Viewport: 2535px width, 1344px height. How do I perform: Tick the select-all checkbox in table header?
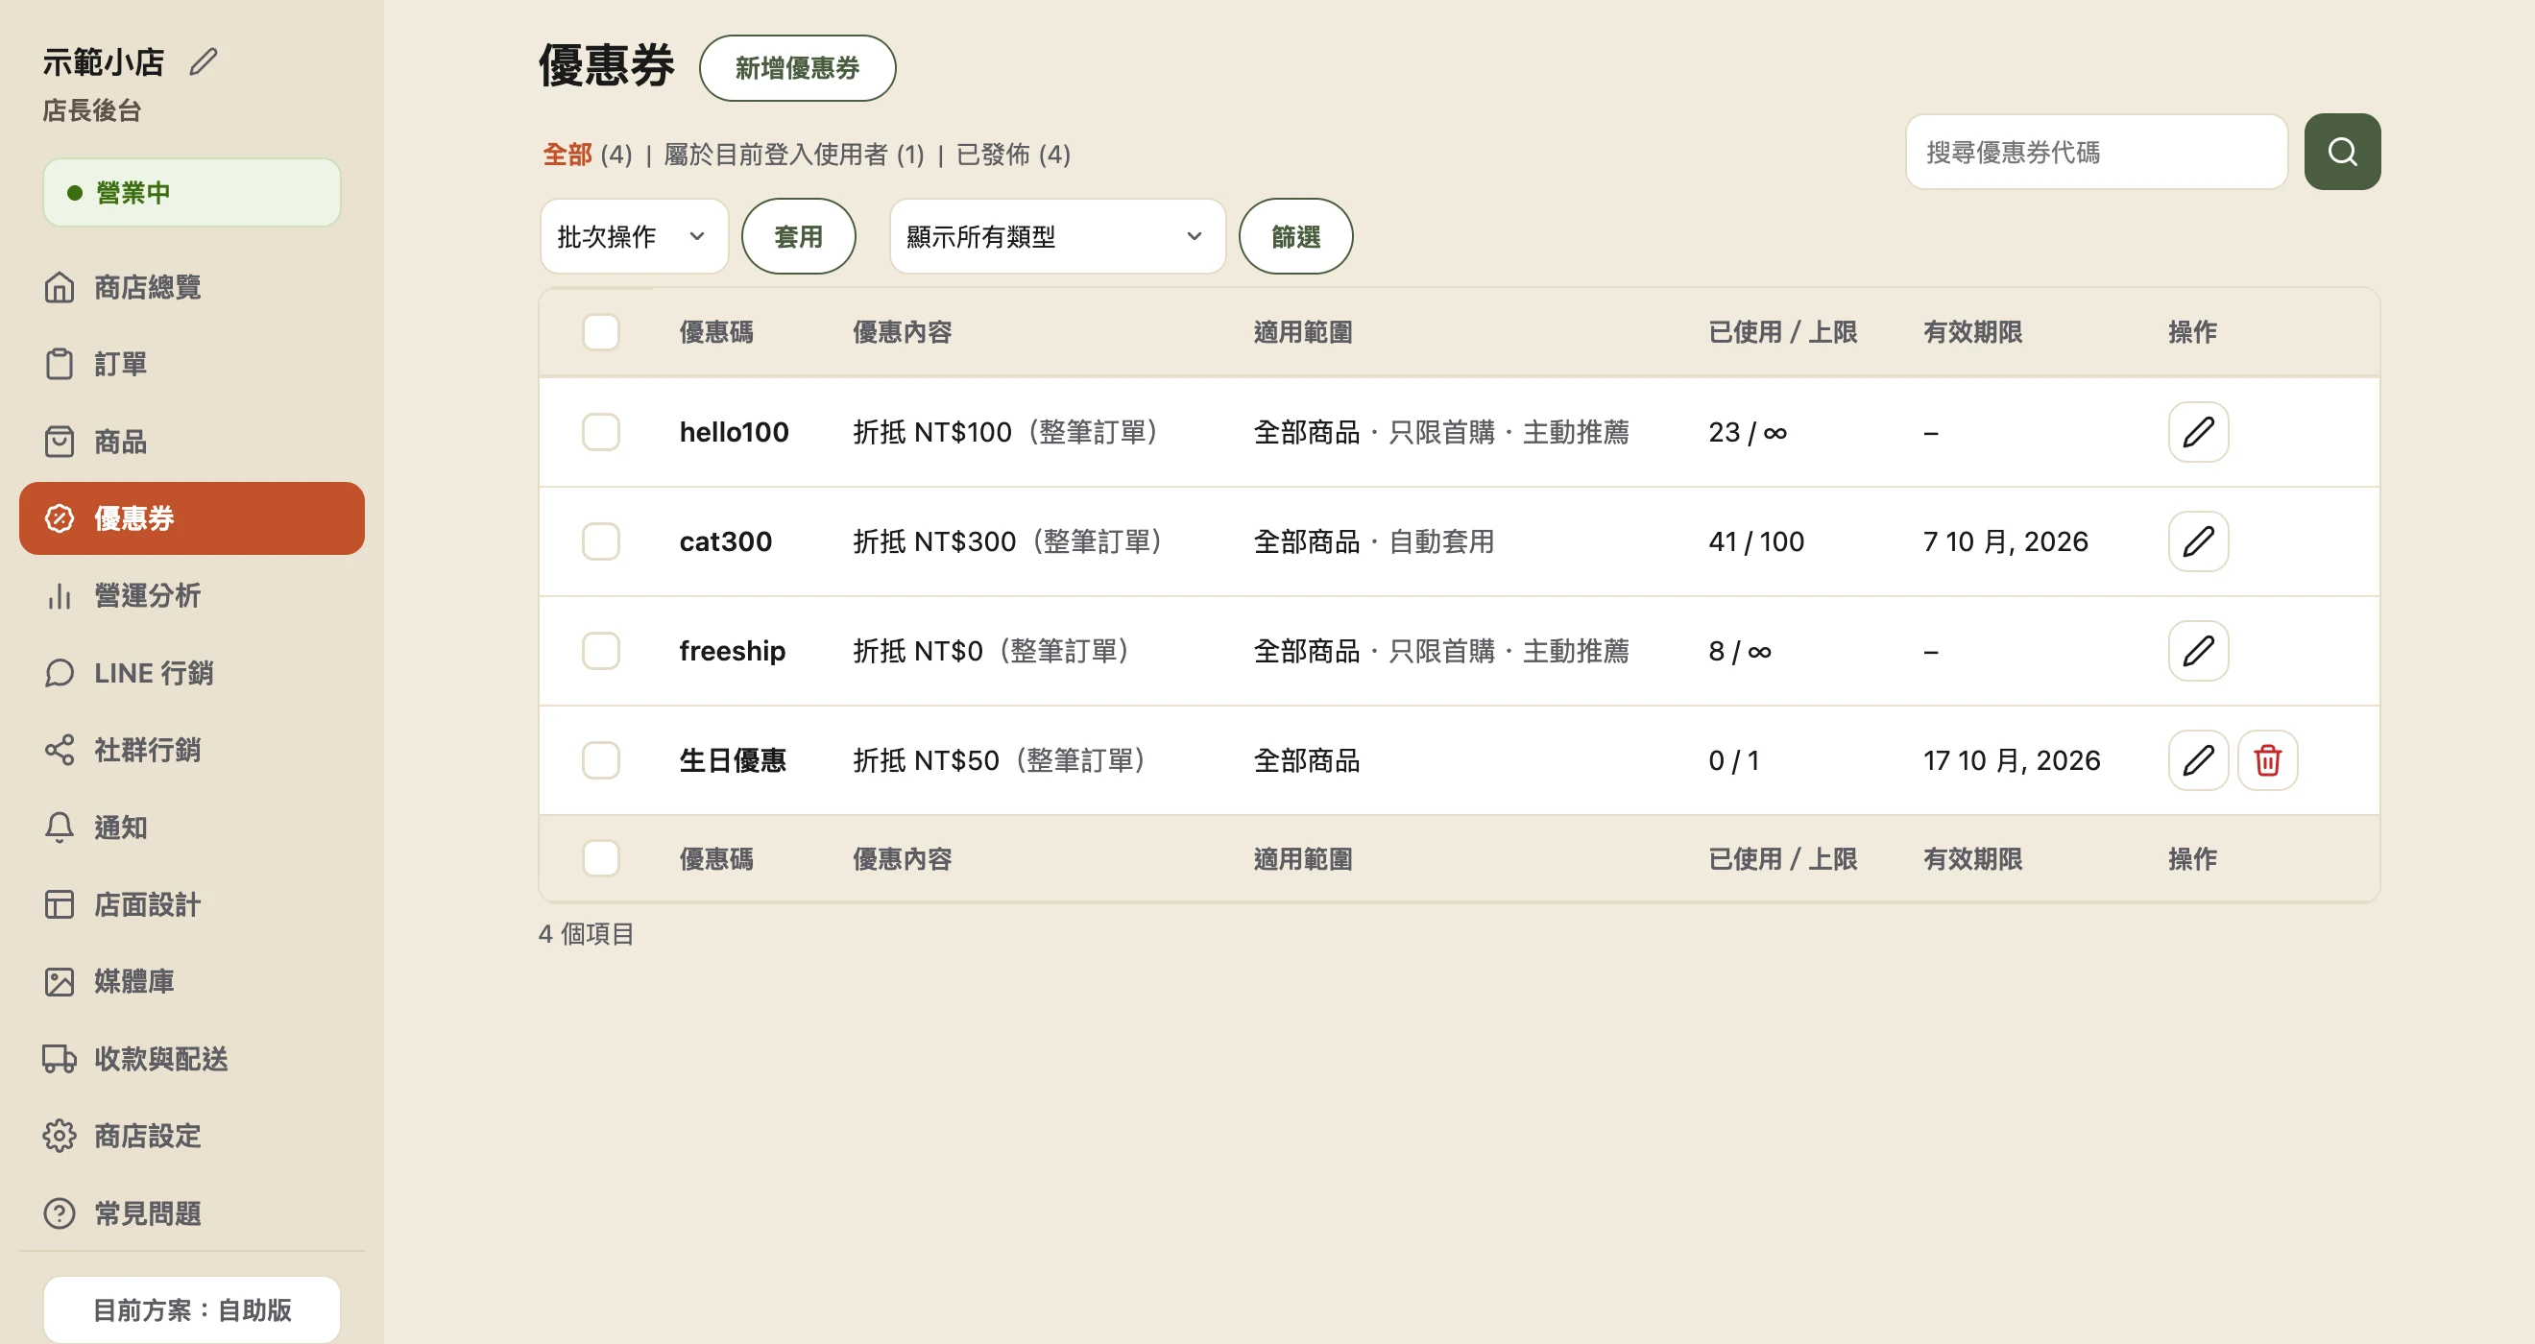pyautogui.click(x=600, y=332)
